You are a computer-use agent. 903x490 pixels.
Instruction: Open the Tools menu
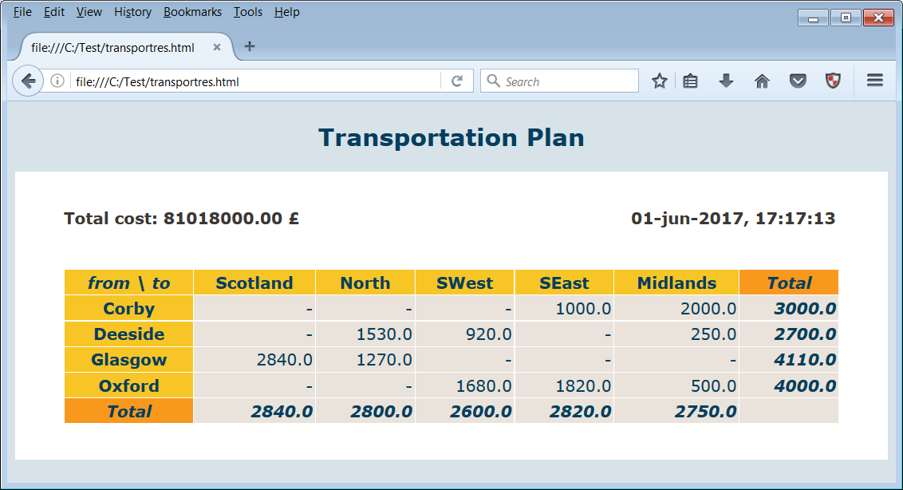(248, 12)
